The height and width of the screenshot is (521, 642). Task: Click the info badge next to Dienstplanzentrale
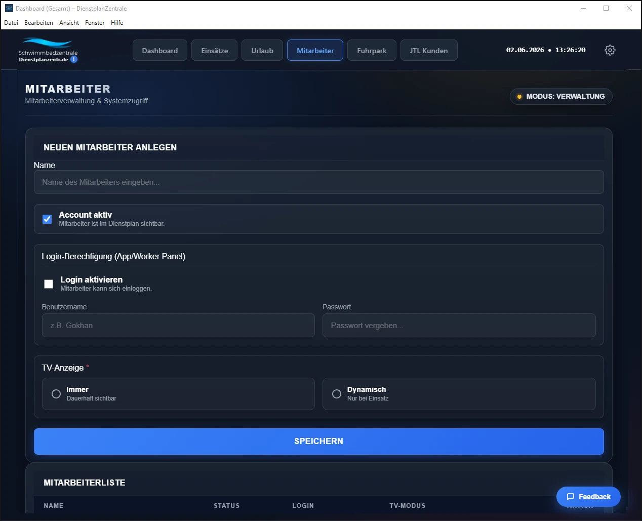coord(74,59)
